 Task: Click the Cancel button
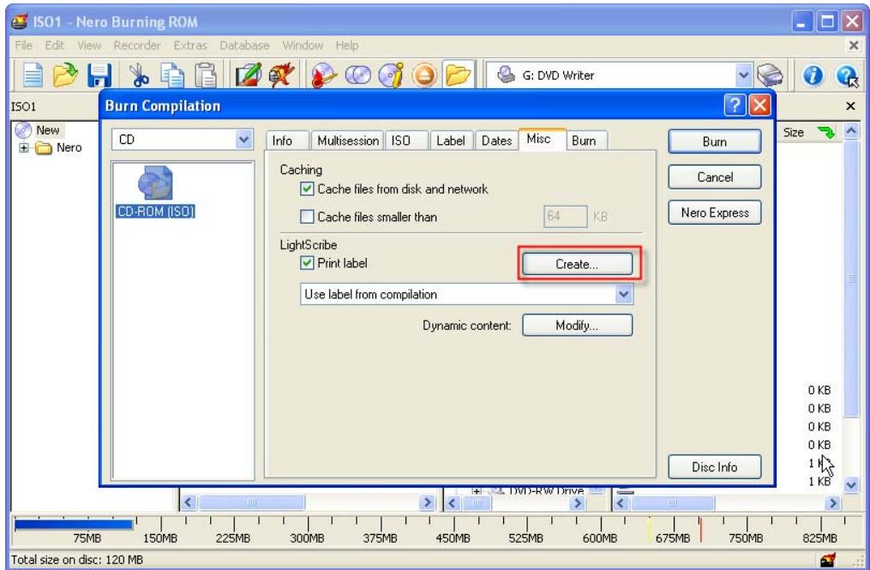(714, 177)
